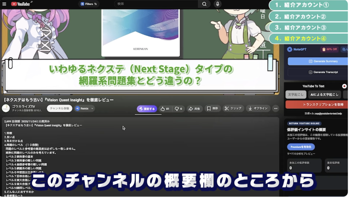Click Generate Transcript in NoteGPT panel
The width and height of the screenshot is (351, 197).
pos(318,72)
